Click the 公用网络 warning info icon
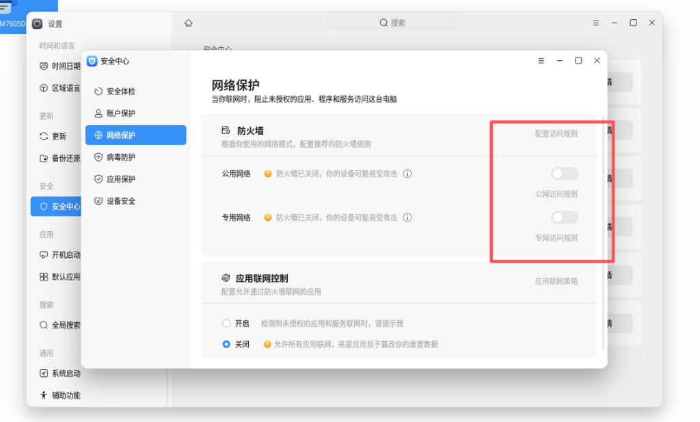700x422 pixels. (x=407, y=174)
